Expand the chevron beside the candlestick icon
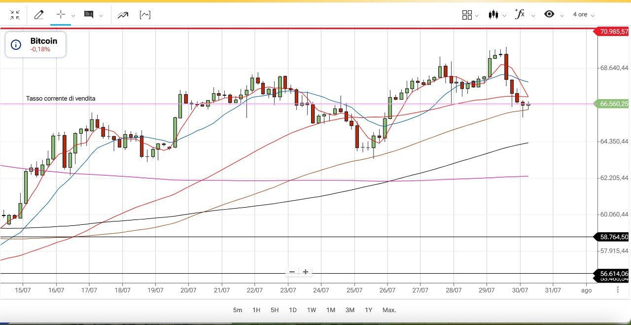 pyautogui.click(x=505, y=16)
